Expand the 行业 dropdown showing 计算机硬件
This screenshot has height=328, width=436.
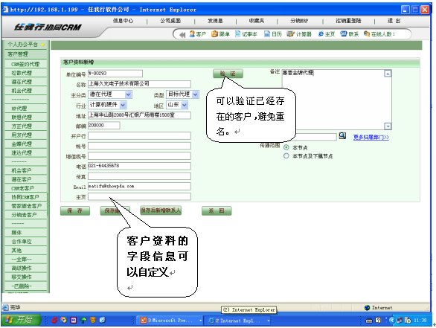107,105
